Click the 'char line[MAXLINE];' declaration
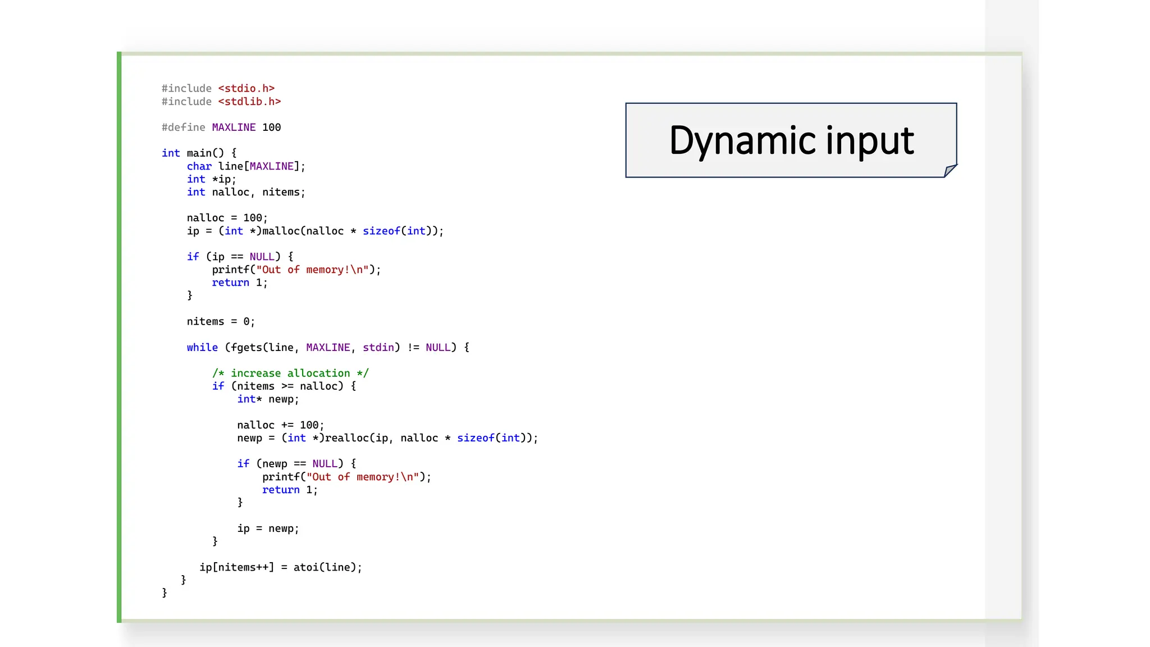This screenshot has width=1150, height=647. pyautogui.click(x=246, y=166)
